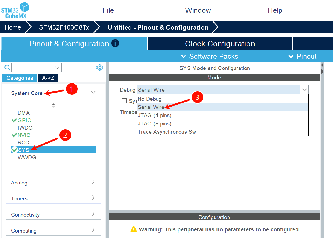Screen dimensions: 333x238
Task: Open the Software Packs dropdown
Action: tap(210, 56)
